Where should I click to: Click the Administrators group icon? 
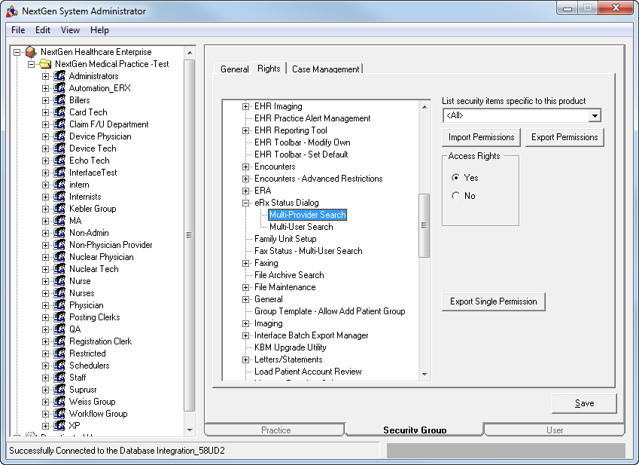click(59, 76)
